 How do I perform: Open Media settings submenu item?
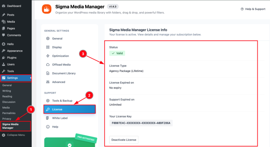6,108
